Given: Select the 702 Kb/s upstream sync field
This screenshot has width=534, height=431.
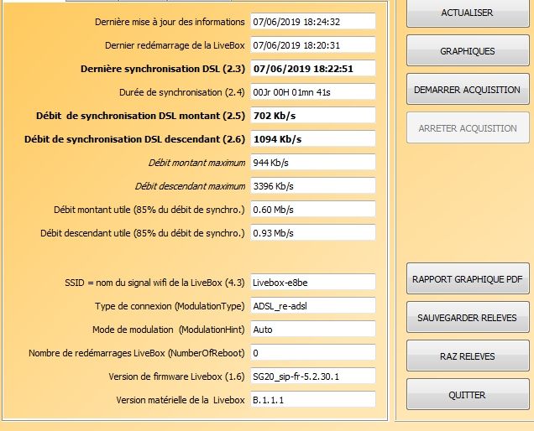Looking at the screenshot, I should pos(313,116).
